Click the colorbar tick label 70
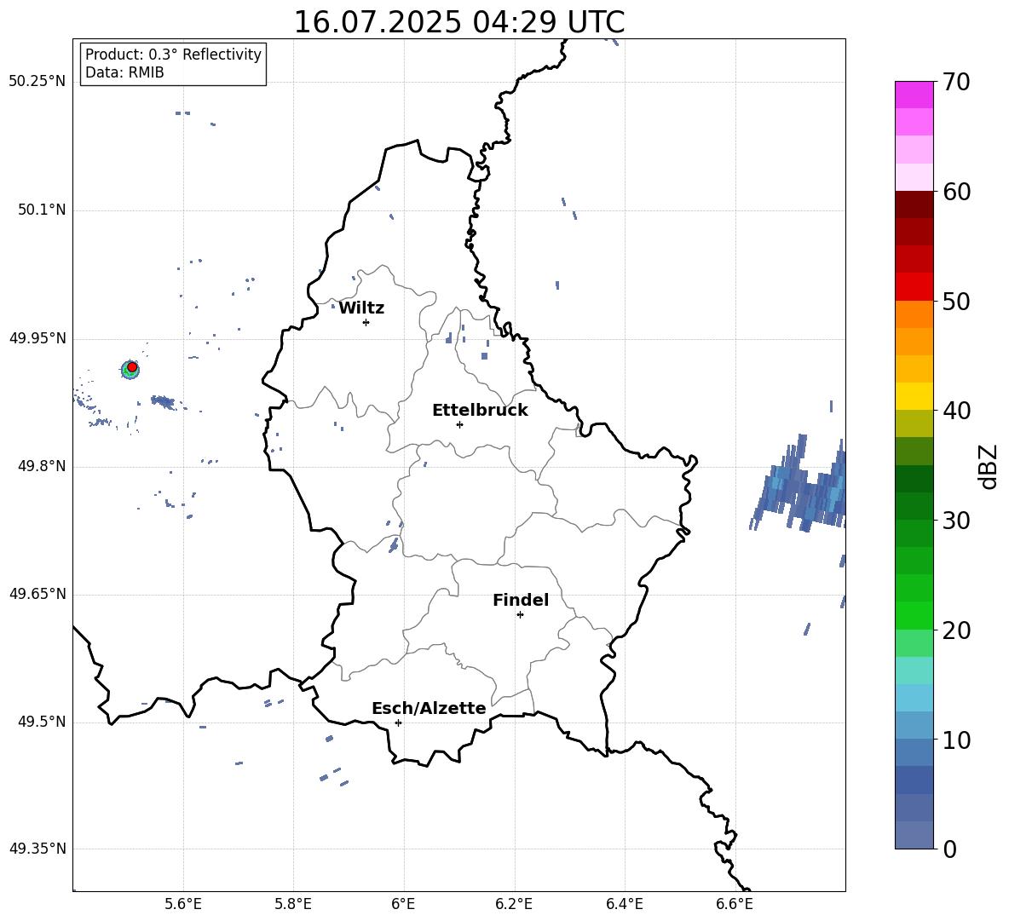 956,83
